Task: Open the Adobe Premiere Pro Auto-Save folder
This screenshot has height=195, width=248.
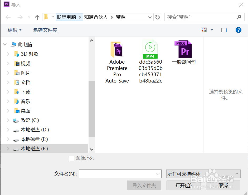Action: click(117, 49)
